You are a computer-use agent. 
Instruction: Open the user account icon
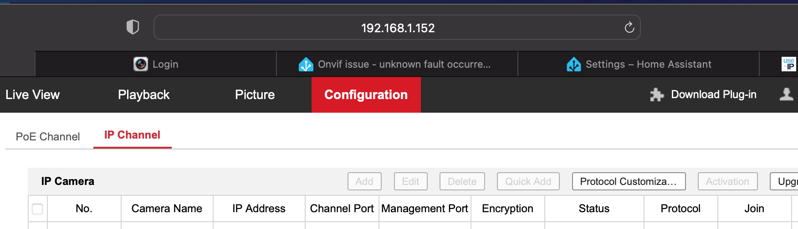click(x=787, y=94)
